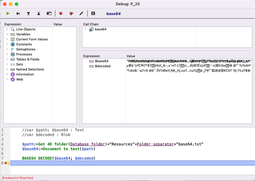Image resolution: width=255 pixels, height=181 pixels.
Task: Click the Save Settings floppy disk icon
Action: tap(93, 13)
